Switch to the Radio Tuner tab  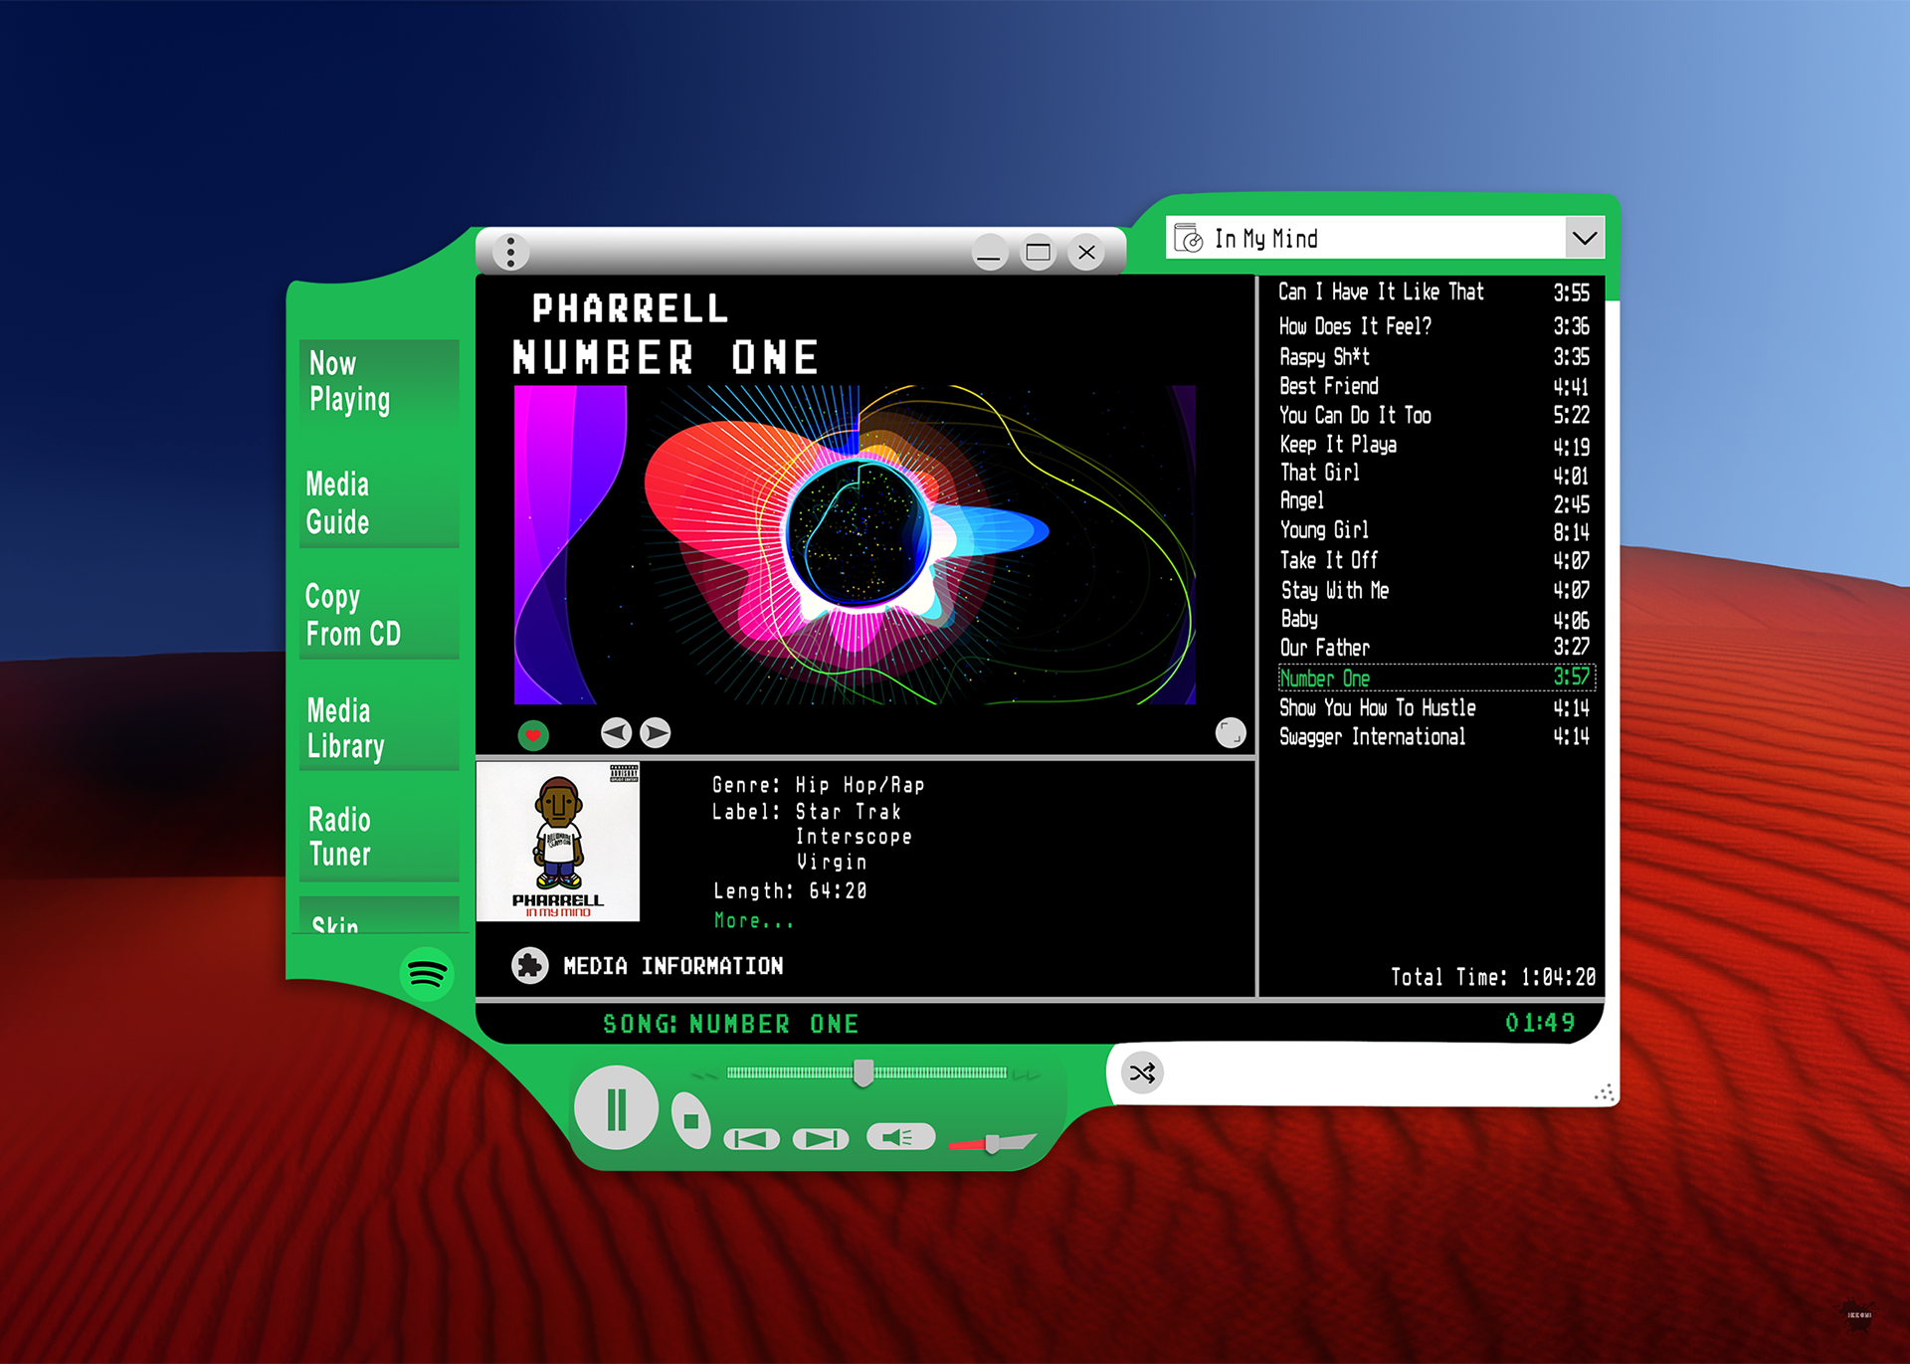(x=379, y=837)
